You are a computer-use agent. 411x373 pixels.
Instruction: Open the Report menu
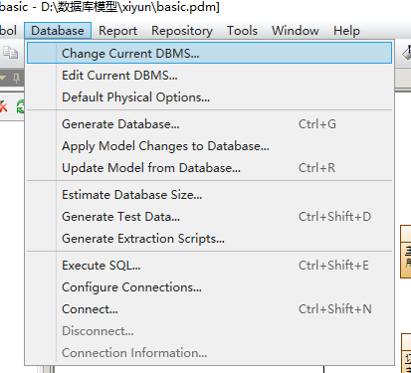(117, 31)
